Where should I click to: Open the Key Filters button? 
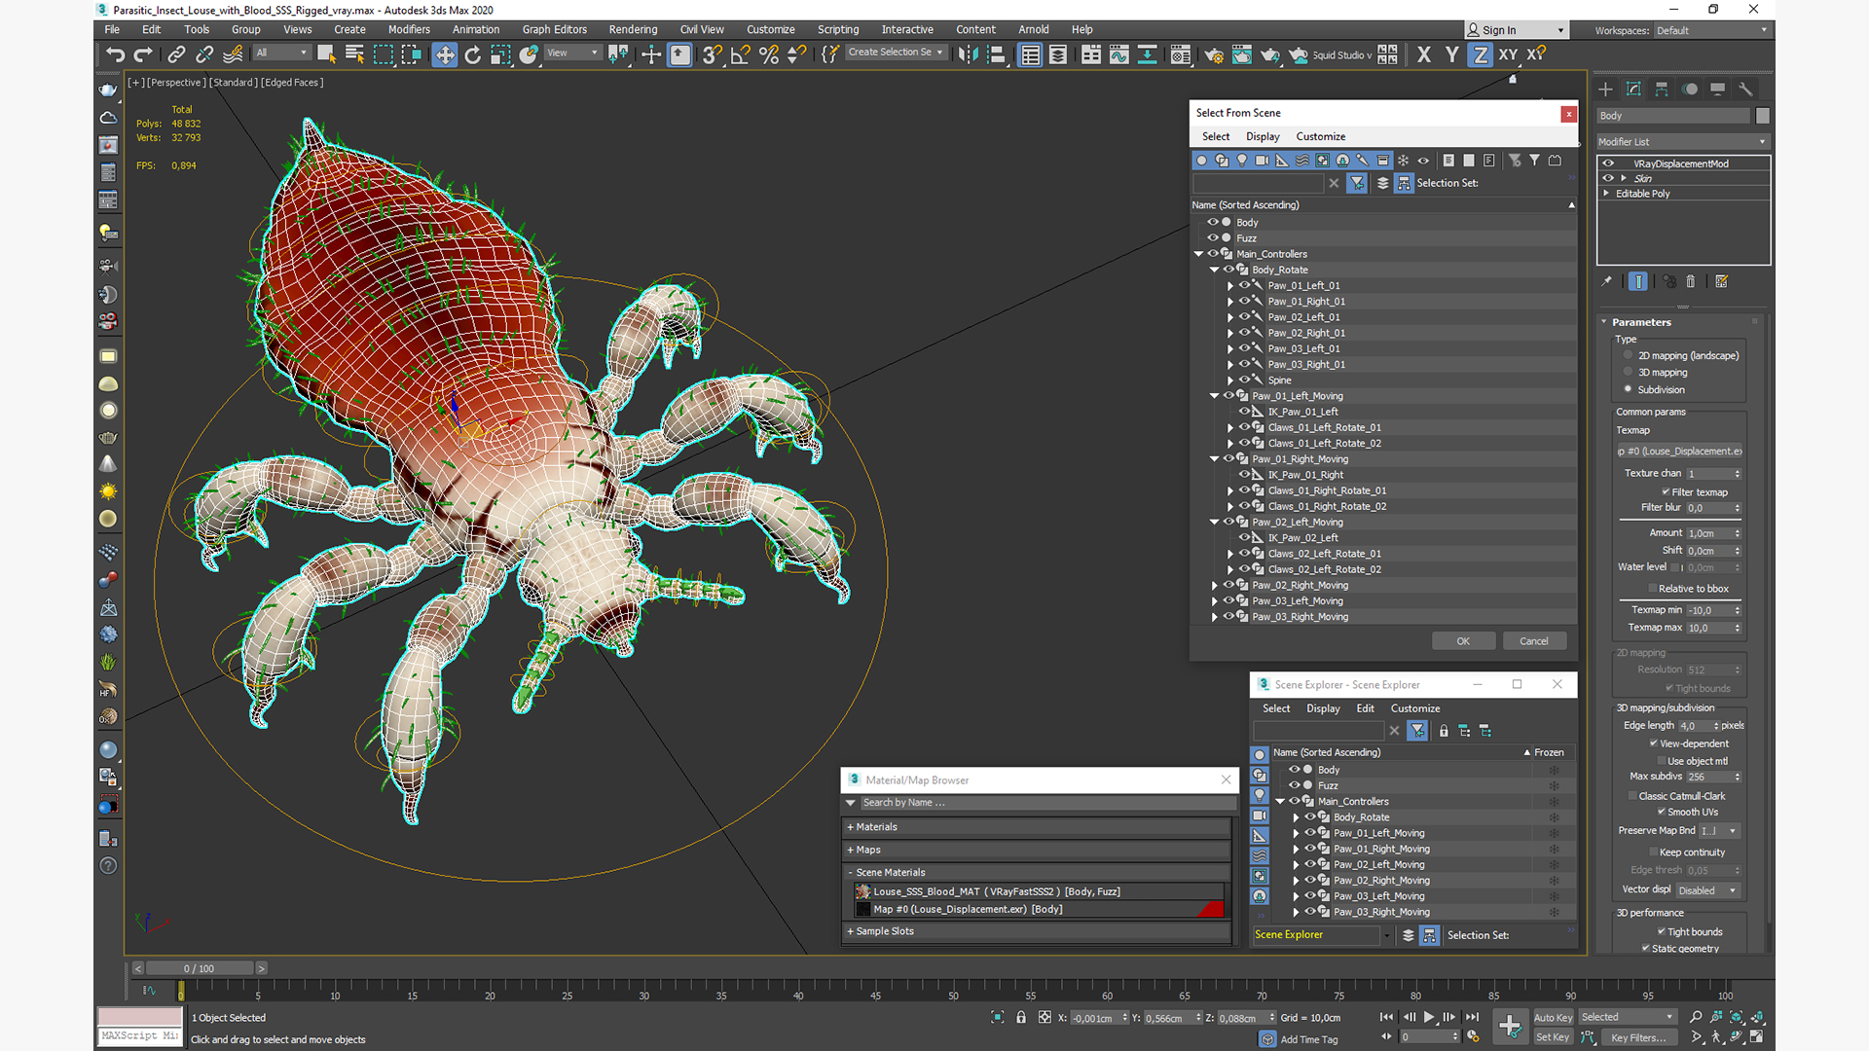(1639, 1037)
